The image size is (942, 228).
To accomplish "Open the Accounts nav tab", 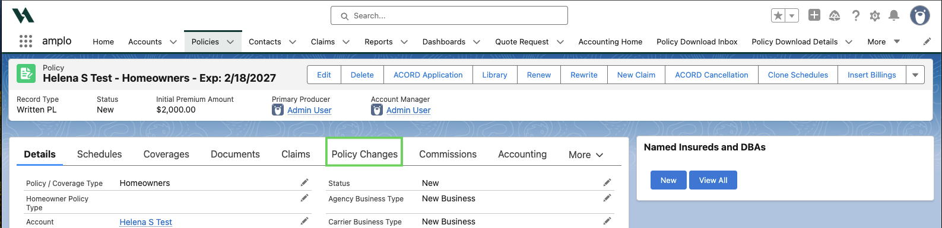I will pos(145,41).
